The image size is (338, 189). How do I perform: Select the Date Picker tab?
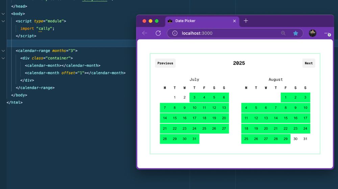(202, 21)
